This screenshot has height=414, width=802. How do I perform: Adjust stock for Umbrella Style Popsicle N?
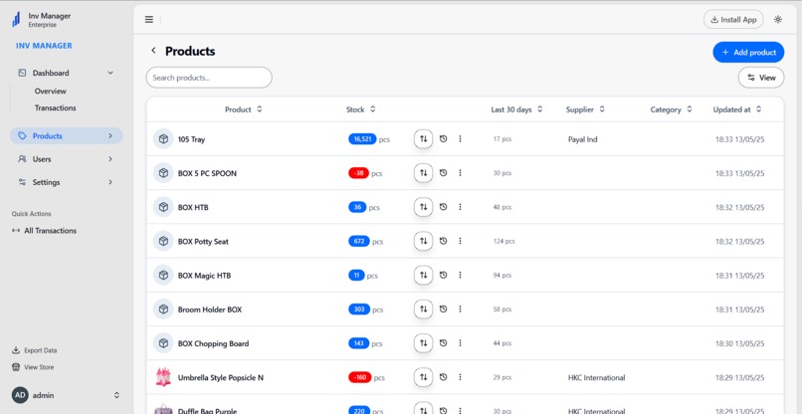(424, 377)
